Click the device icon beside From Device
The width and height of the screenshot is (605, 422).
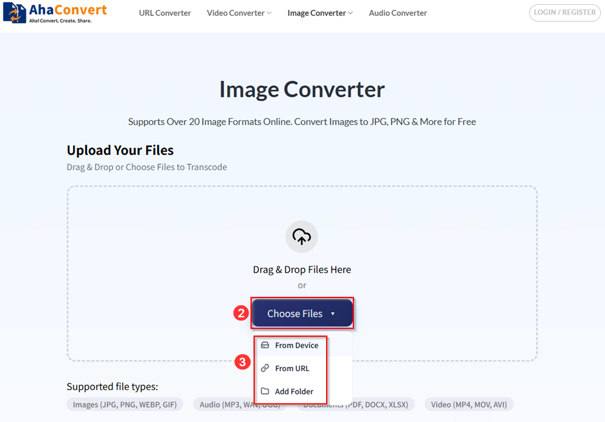click(x=265, y=345)
